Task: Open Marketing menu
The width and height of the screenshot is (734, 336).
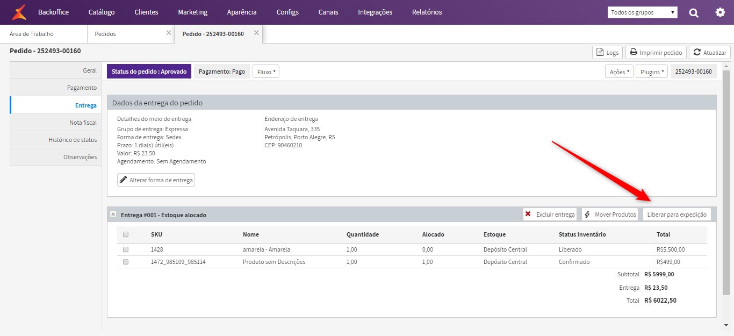Action: pyautogui.click(x=192, y=12)
